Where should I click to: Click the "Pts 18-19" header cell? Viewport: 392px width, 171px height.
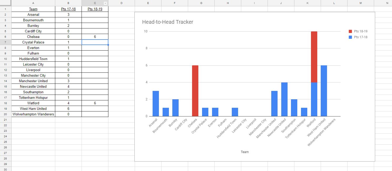(x=95, y=9)
